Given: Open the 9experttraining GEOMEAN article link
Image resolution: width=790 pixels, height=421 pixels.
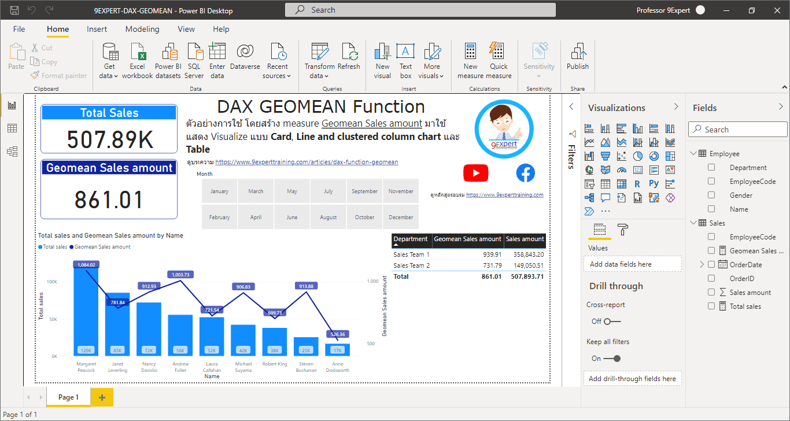Looking at the screenshot, I should pyautogui.click(x=305, y=162).
